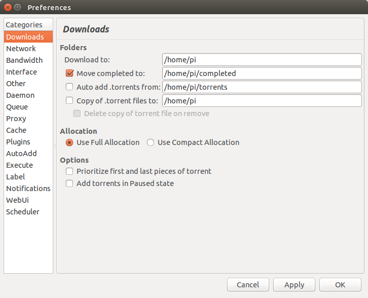Screen dimensions: 368x298
Task: Check Add torrents in Paused state
Action: pyautogui.click(x=69, y=183)
